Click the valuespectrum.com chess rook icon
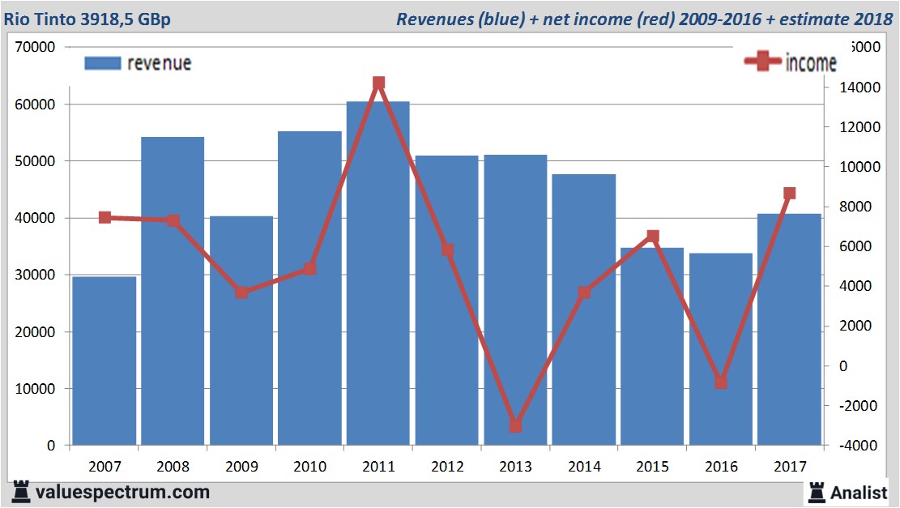 (x=21, y=492)
